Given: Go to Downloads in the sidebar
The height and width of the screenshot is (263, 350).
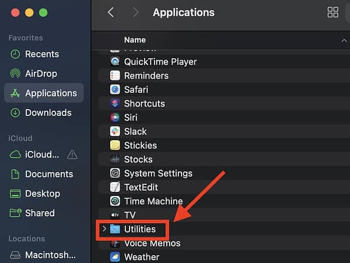Looking at the screenshot, I should [x=48, y=113].
